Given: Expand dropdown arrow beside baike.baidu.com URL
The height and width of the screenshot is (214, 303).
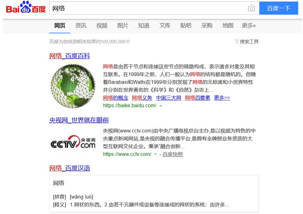Looking at the screenshot, I should coord(161,106).
